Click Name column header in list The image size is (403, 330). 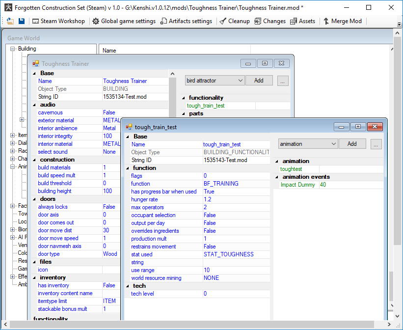[175, 50]
